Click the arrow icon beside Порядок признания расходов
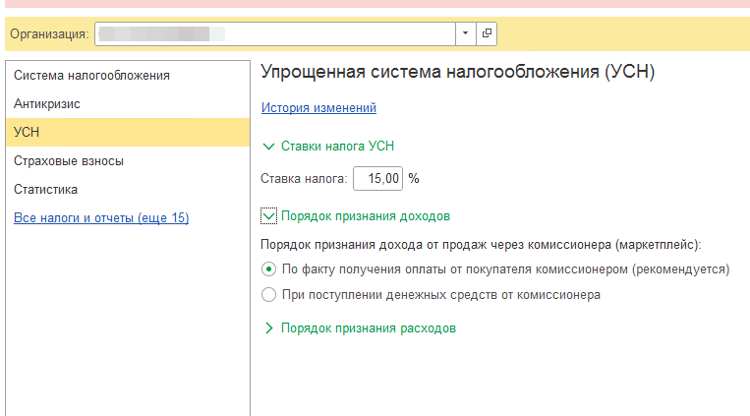 tap(268, 328)
